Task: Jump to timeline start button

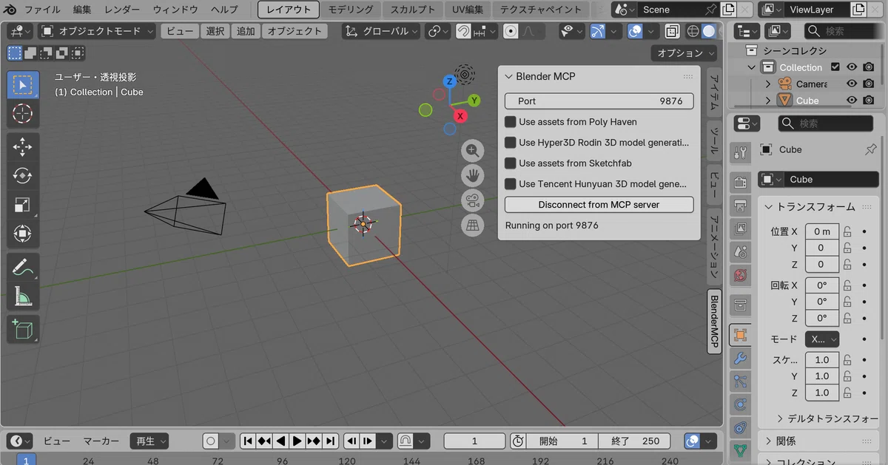Action: (248, 441)
